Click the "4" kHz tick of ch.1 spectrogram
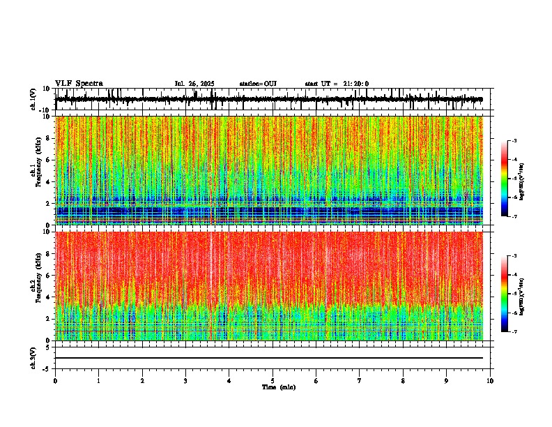The image size is (552, 427). coord(48,182)
